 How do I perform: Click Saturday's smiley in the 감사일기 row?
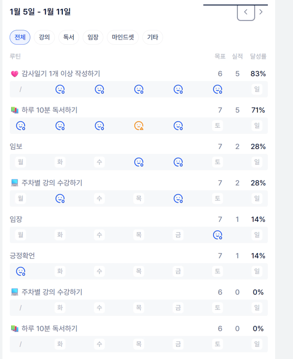[x=217, y=89]
